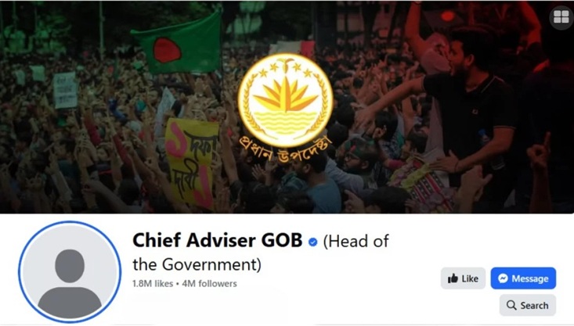This screenshot has width=574, height=326.
Task: Click the yellow protest placard in cover
Action: coord(192,163)
